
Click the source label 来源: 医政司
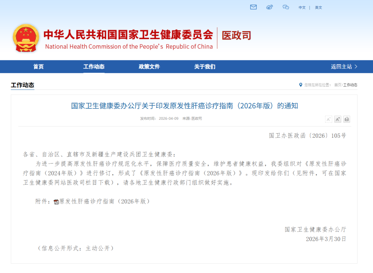pos(192,118)
